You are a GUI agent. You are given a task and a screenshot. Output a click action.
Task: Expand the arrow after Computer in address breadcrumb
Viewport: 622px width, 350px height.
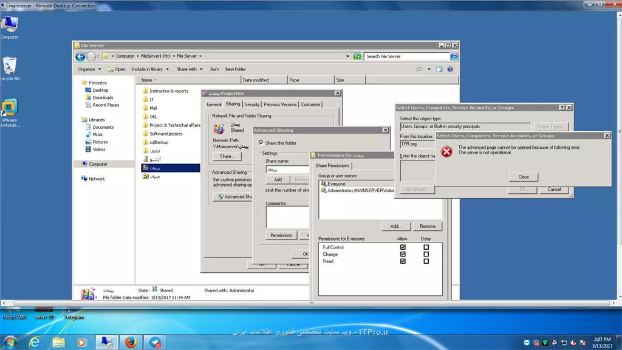pos(138,57)
